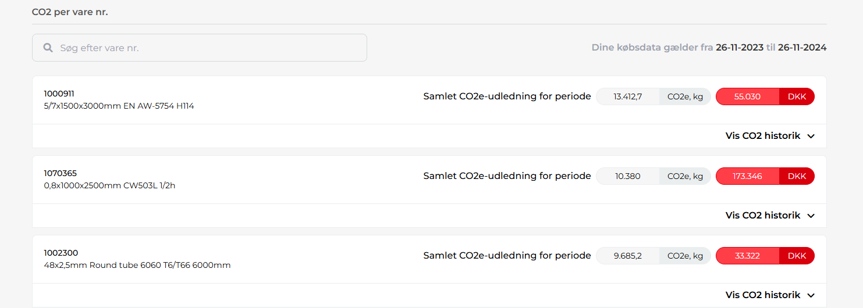The image size is (863, 308).
Task: Click the start date 26-11-2023
Action: pos(740,48)
